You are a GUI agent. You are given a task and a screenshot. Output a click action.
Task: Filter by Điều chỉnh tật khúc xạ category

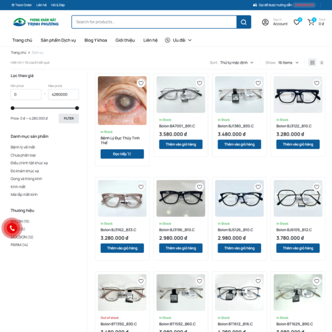coord(29,163)
